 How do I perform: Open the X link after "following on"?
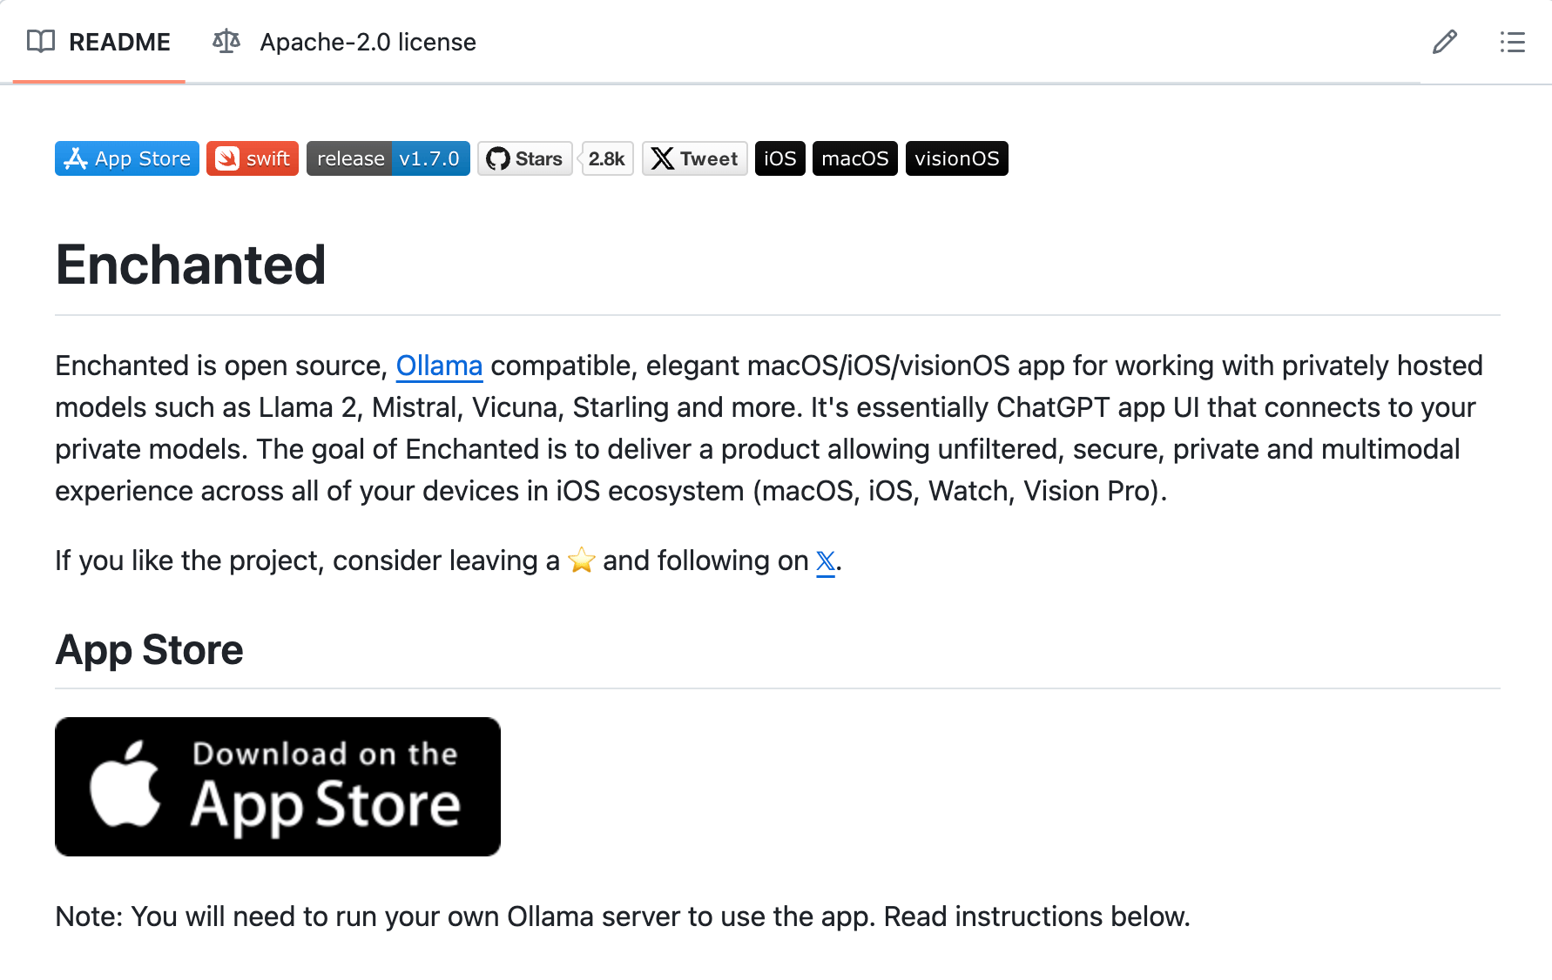point(826,561)
